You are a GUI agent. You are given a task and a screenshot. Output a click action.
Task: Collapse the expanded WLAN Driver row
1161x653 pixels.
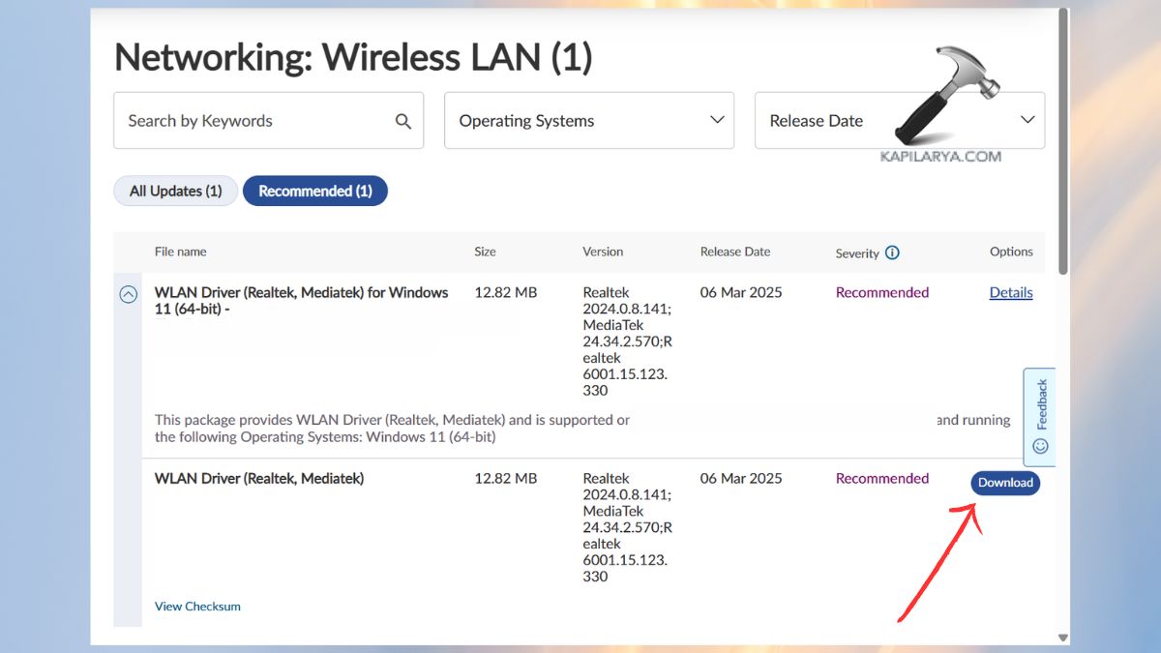[x=128, y=294]
